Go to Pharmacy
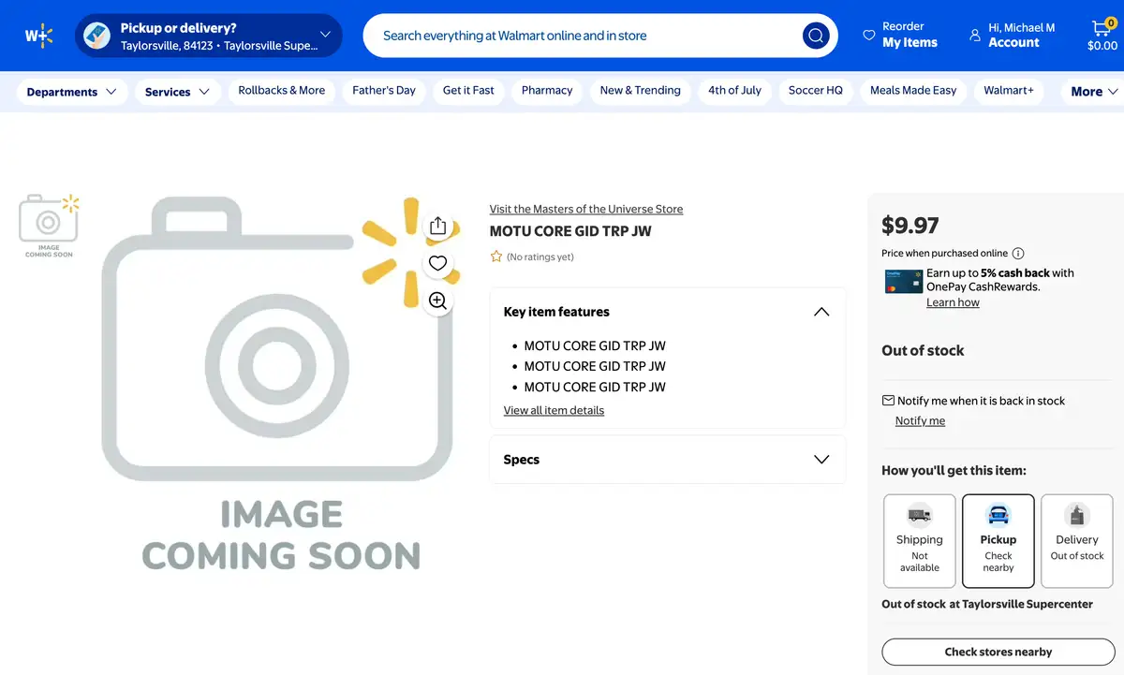 (x=547, y=91)
